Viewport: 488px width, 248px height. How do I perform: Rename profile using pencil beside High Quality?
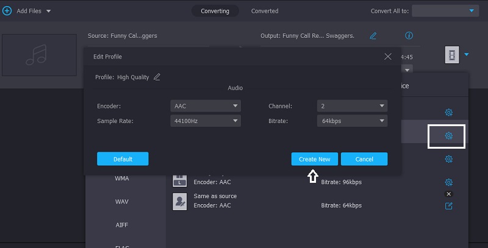coord(157,77)
